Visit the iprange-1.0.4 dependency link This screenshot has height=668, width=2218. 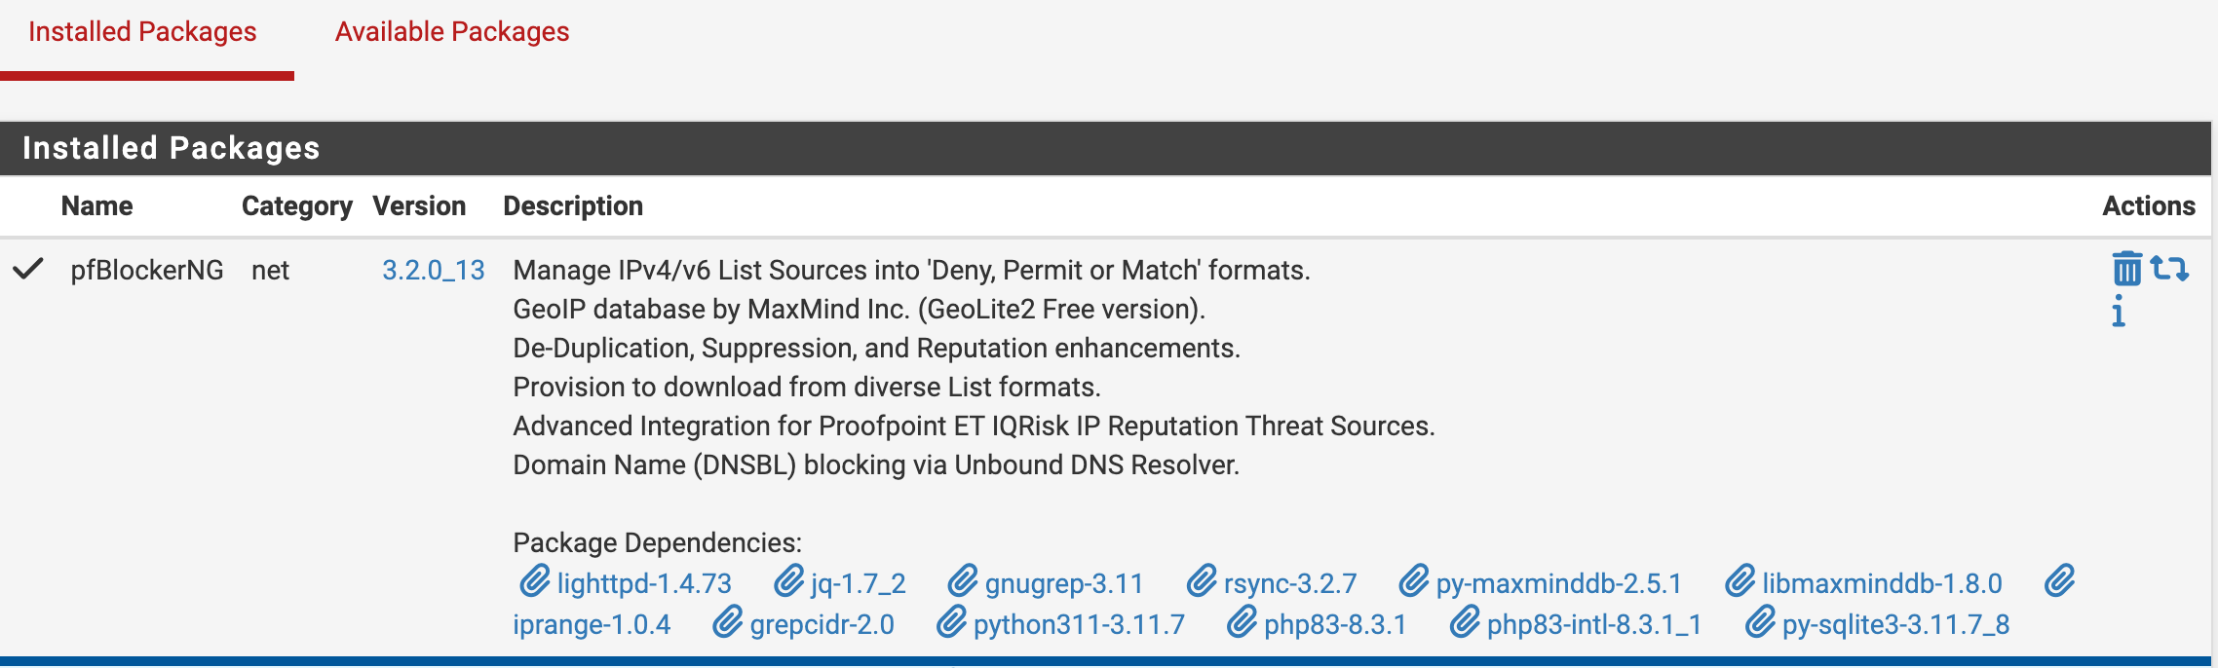click(x=592, y=625)
